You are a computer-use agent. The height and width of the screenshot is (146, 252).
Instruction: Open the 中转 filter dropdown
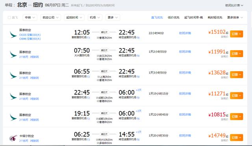(x=30, y=17)
